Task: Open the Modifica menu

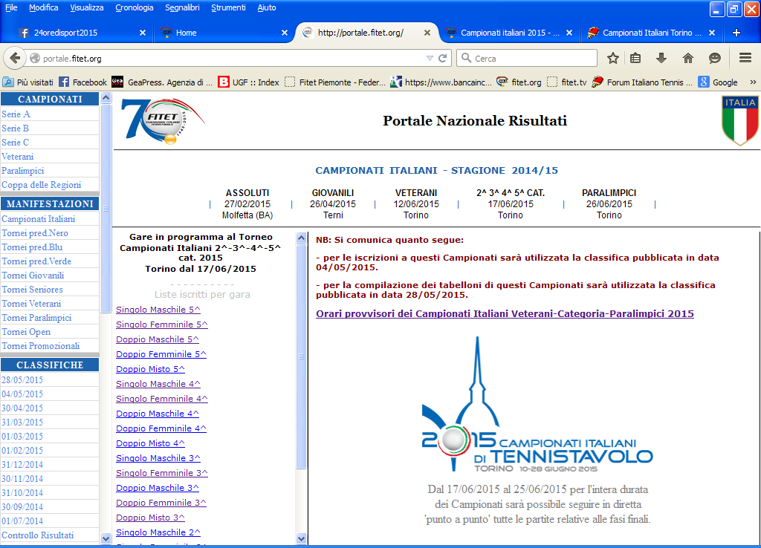Action: pos(44,7)
